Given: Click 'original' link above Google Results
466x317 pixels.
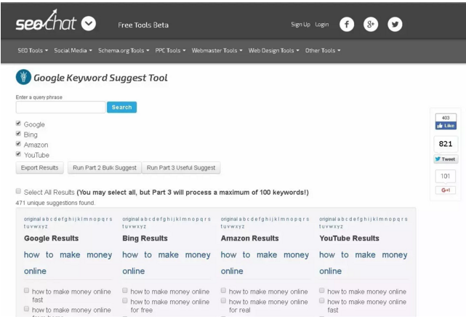Looking at the screenshot, I should (x=32, y=220).
